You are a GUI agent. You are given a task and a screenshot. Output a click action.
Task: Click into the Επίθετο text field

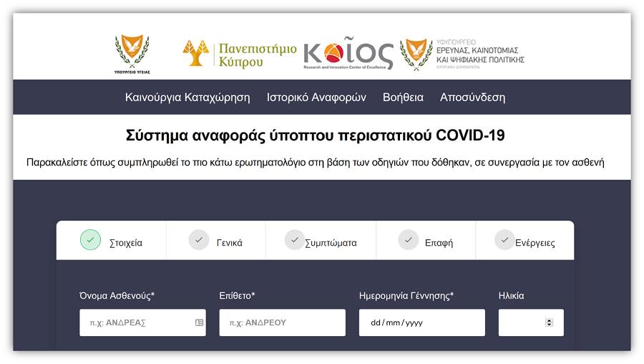coord(282,322)
